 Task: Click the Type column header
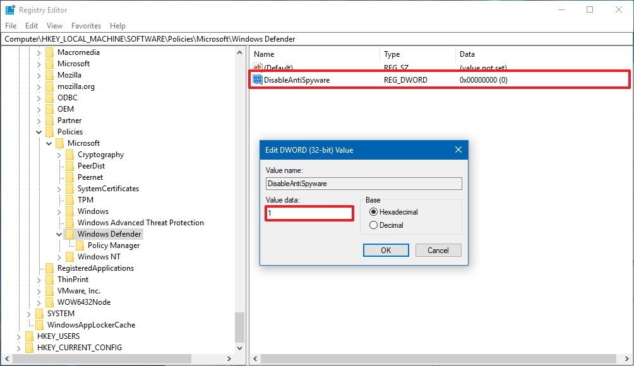click(x=417, y=54)
